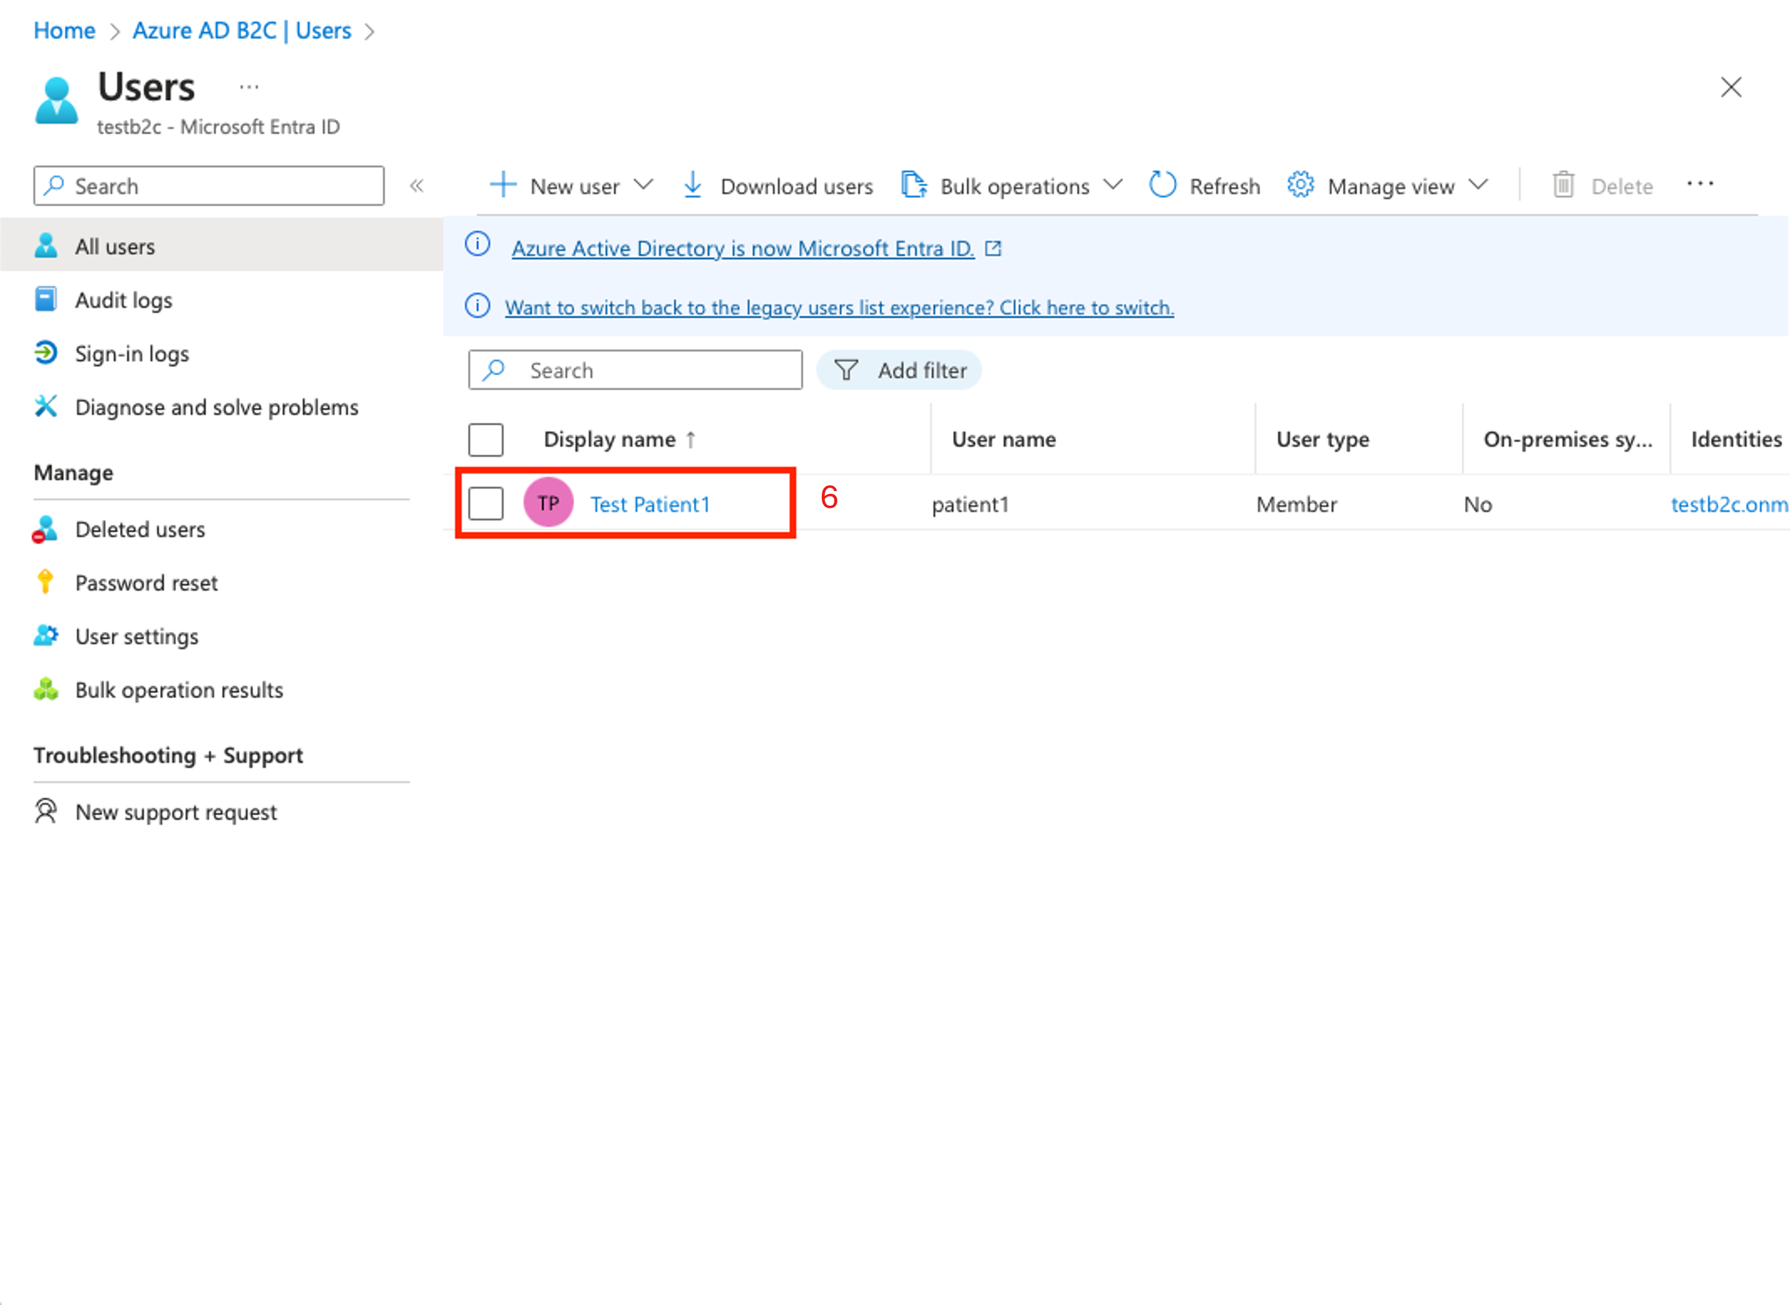This screenshot has height=1305, width=1790.
Task: Click the Refresh circular arrow icon
Action: (1162, 186)
